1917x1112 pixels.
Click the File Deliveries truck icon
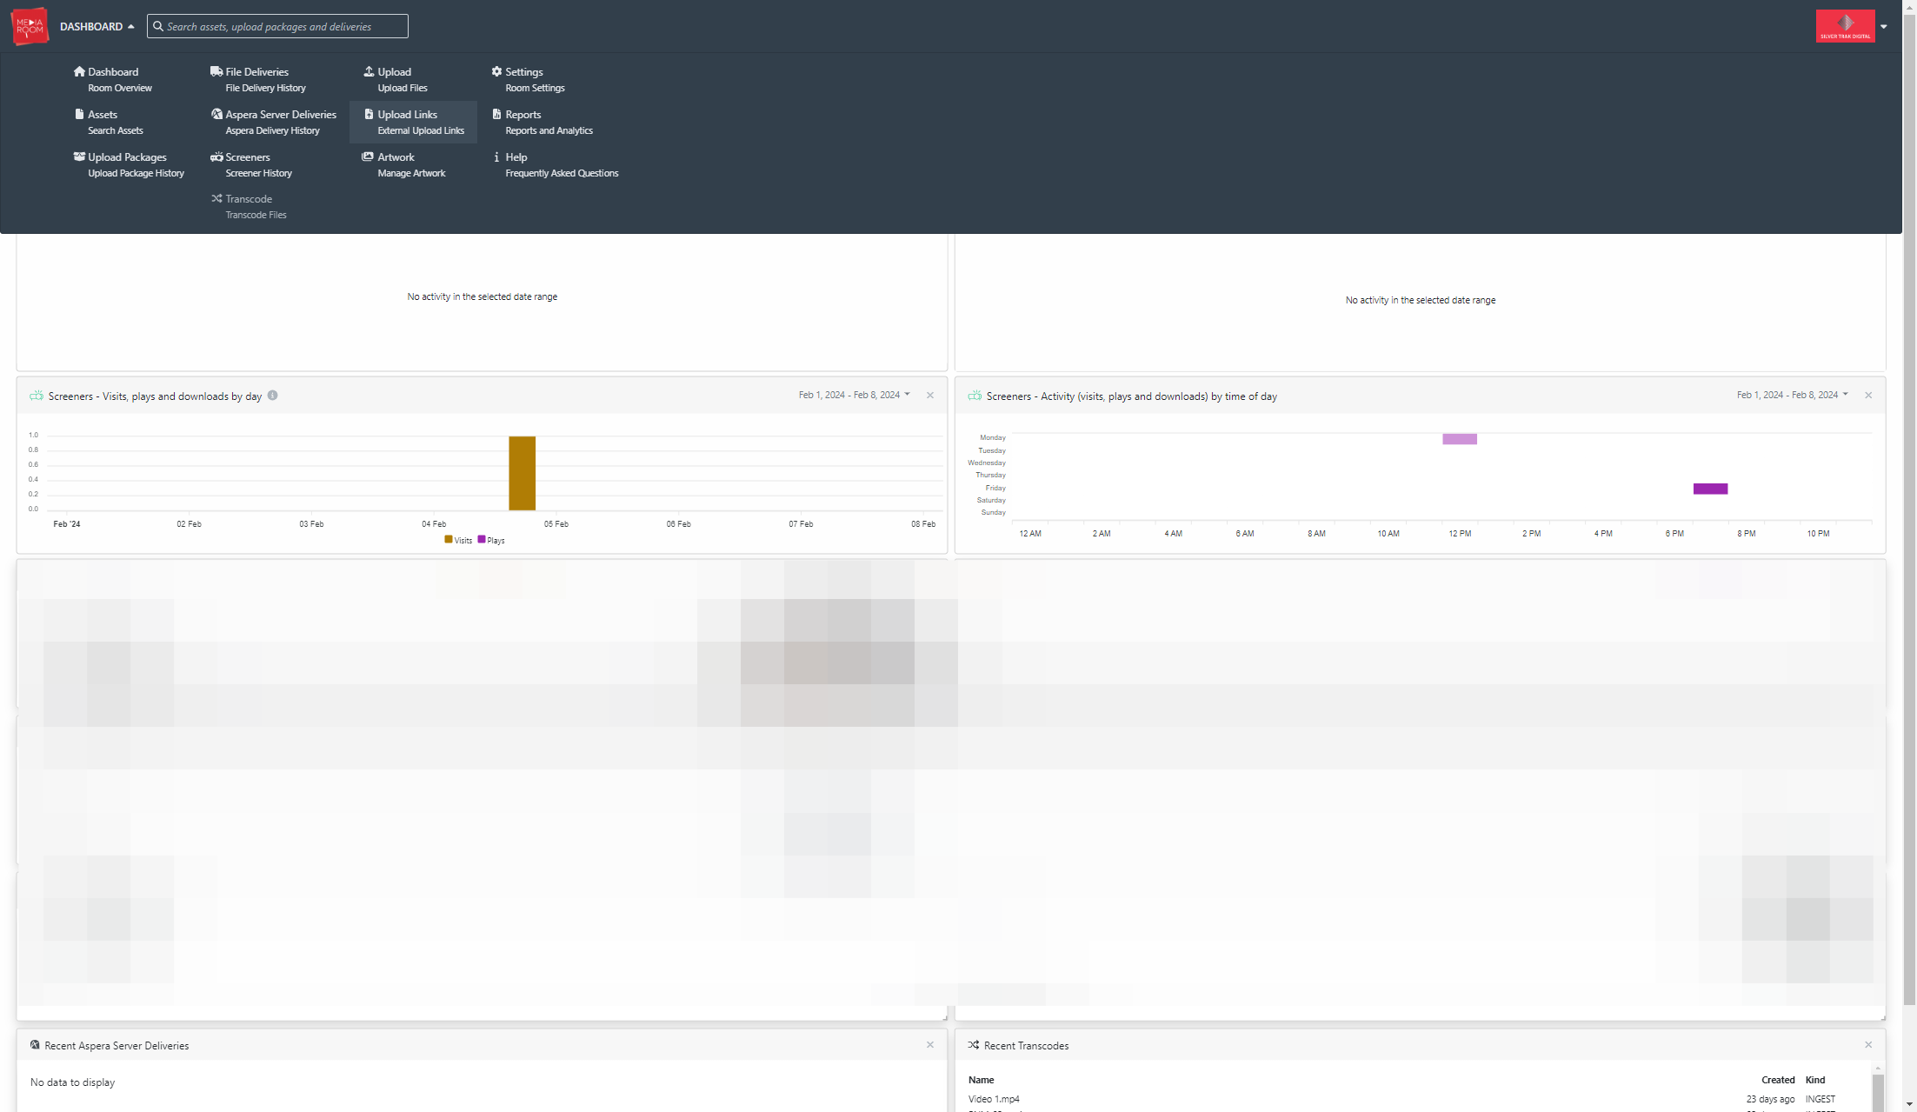tap(216, 71)
